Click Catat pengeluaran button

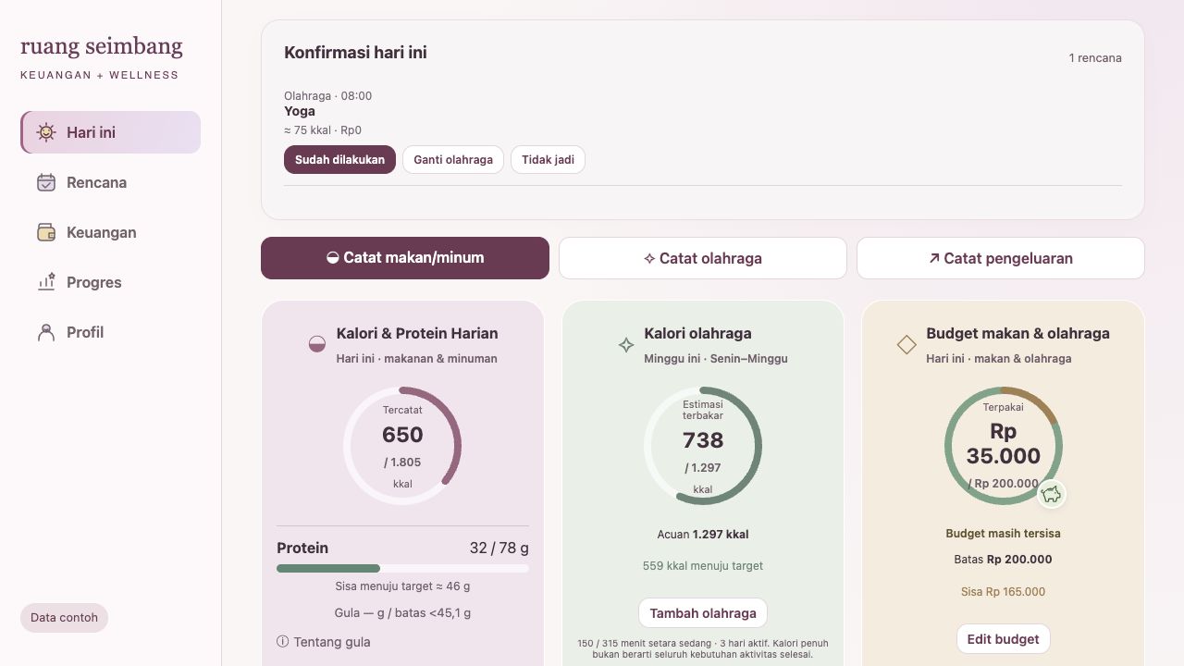(1001, 258)
